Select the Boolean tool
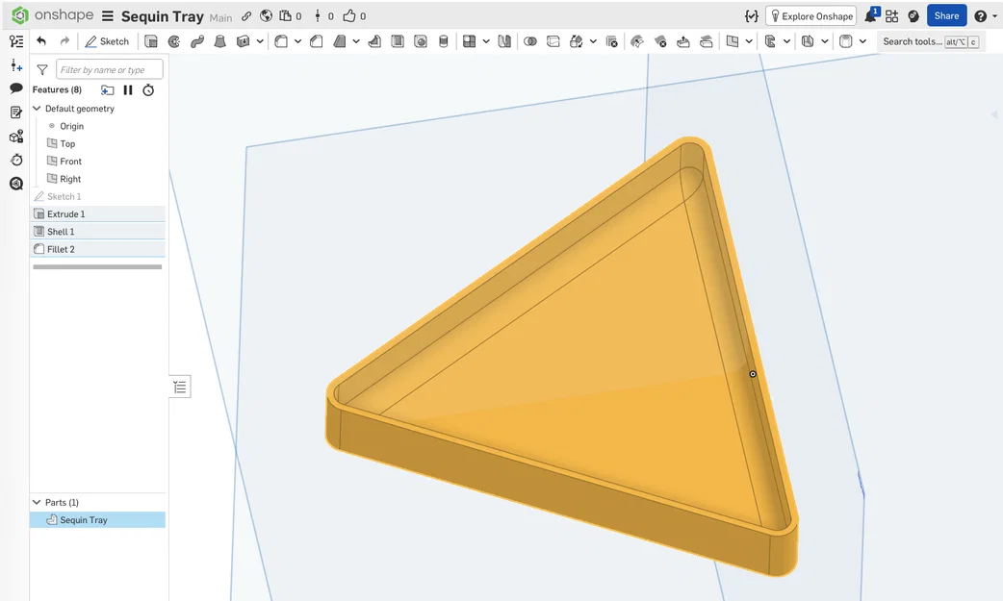The width and height of the screenshot is (1003, 601). click(x=530, y=41)
